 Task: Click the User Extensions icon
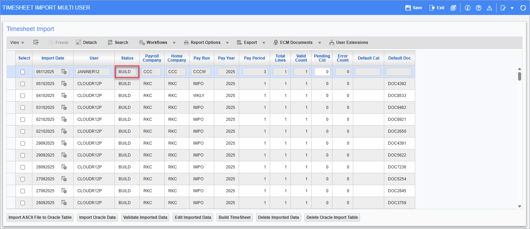[x=332, y=42]
